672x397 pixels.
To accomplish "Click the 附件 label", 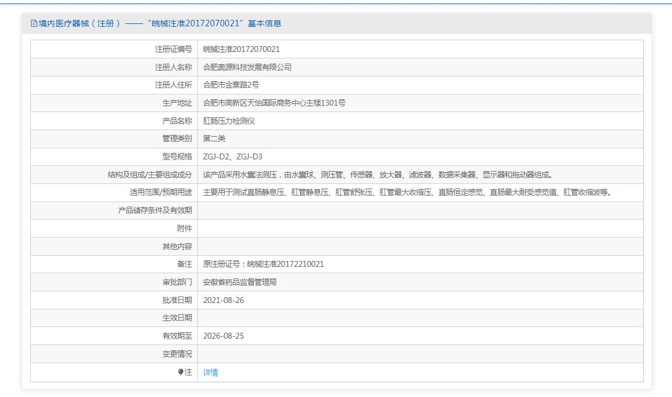I will [x=184, y=228].
